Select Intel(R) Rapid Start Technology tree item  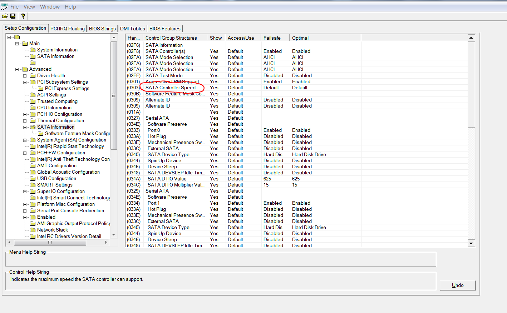click(70, 146)
